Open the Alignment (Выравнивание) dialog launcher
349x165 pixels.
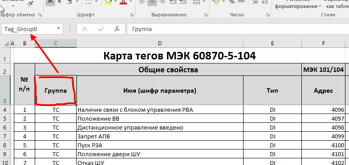206,15
